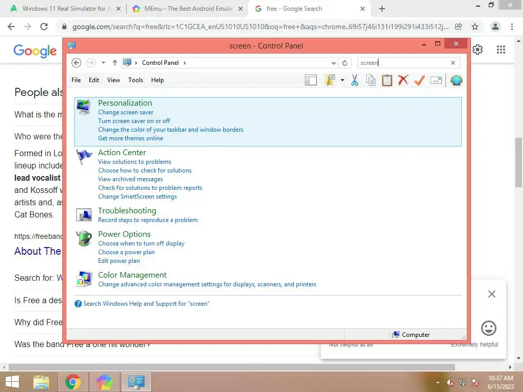The image size is (523, 392).
Task: Expand the address bar history dropdown
Action: [334, 63]
